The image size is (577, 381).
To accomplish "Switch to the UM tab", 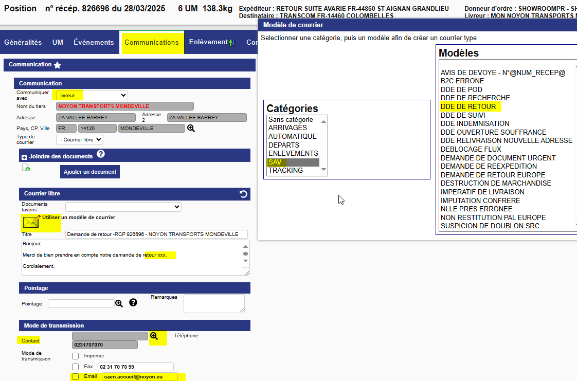I will click(x=58, y=42).
